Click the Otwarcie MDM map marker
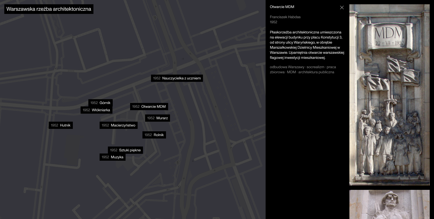This screenshot has width=434, height=219. tap(149, 106)
